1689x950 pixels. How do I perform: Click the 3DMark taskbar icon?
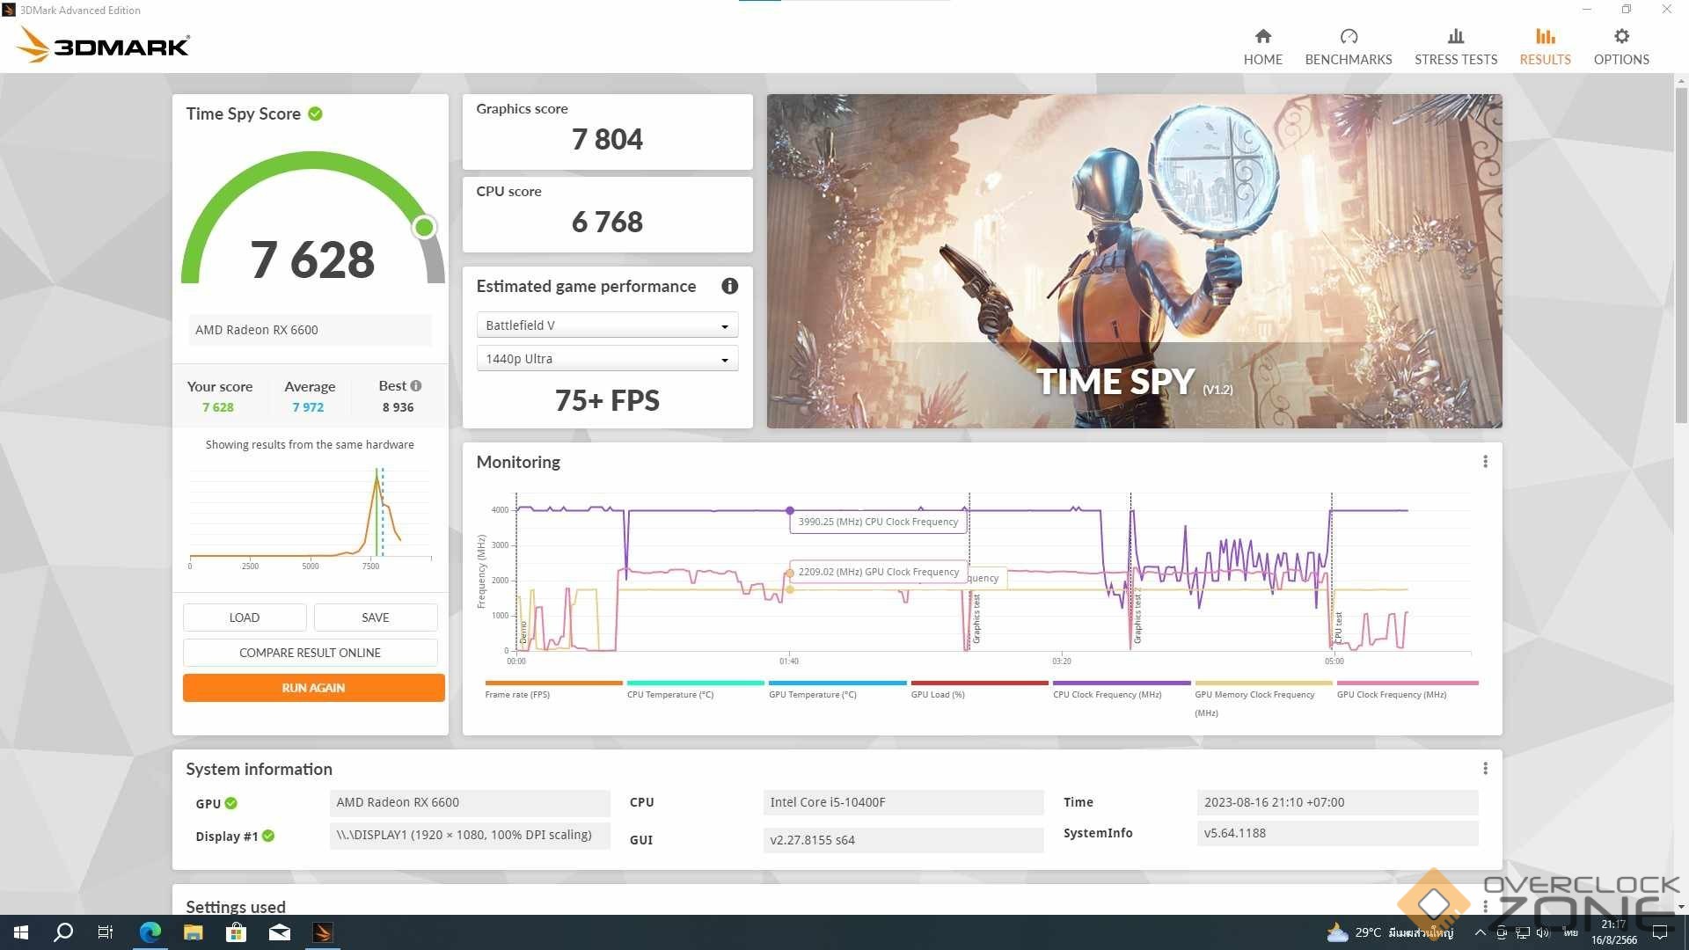point(322,932)
